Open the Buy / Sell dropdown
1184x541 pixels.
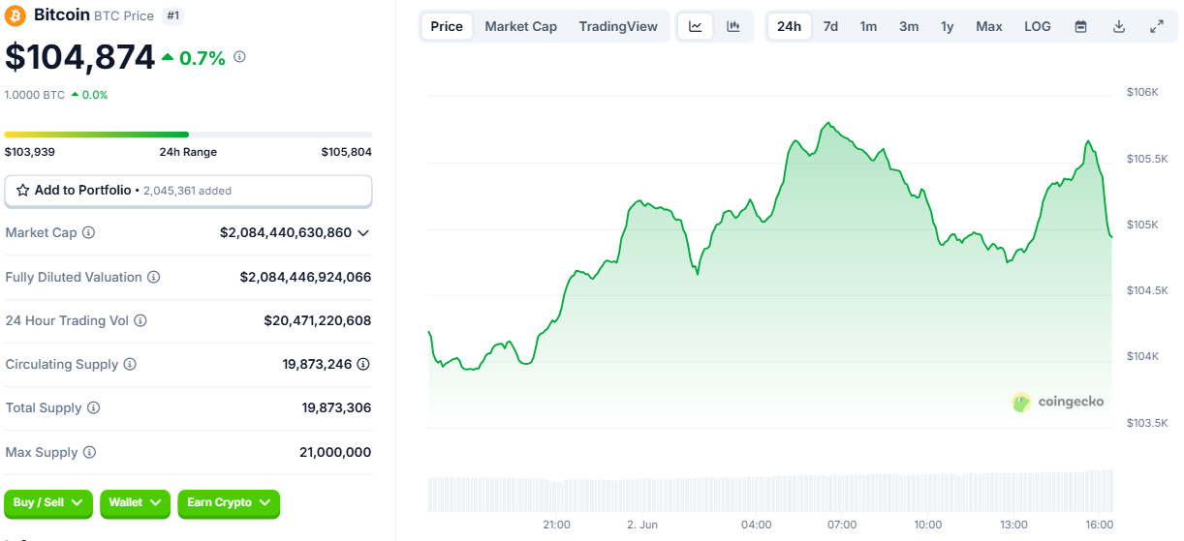point(48,503)
